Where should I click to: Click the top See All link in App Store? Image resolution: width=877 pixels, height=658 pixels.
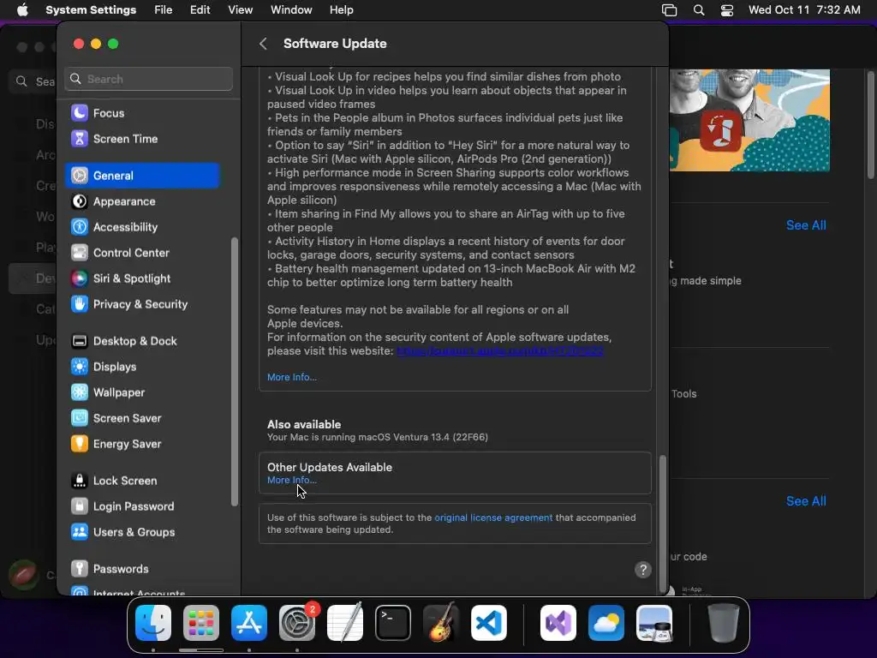pyautogui.click(x=806, y=225)
